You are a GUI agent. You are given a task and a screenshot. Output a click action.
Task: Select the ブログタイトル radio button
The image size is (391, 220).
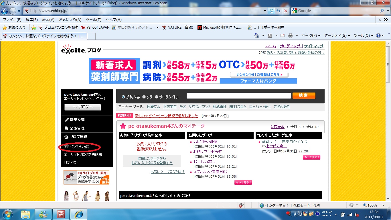[x=157, y=97]
